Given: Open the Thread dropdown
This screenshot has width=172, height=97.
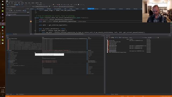Looking at the screenshot, I should coord(42,6).
